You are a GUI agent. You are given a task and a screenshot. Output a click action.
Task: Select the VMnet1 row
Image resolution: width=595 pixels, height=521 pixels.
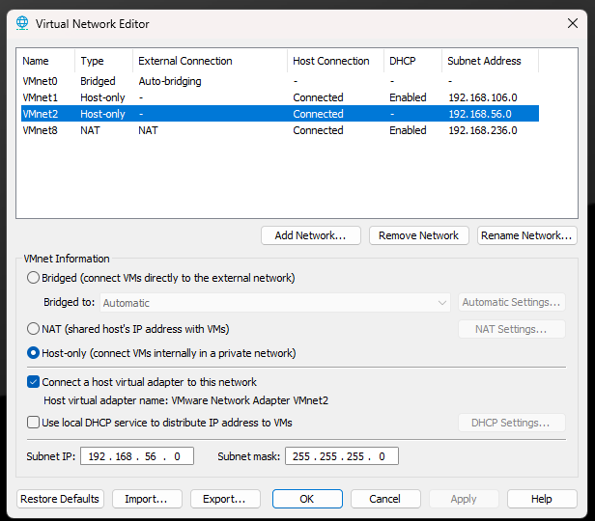[x=280, y=97]
